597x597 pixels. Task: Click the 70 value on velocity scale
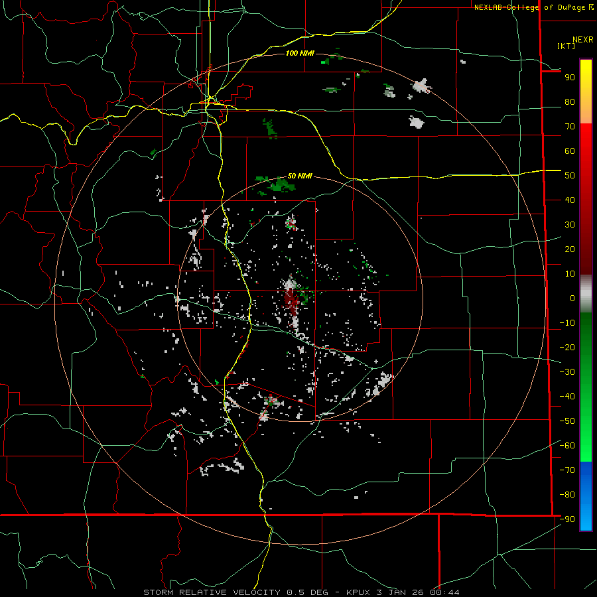pos(570,127)
